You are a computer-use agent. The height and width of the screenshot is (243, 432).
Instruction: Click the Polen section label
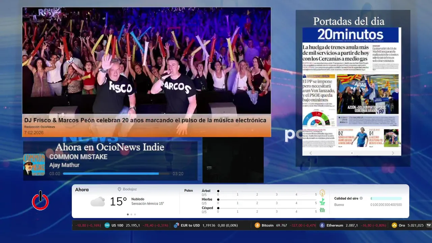coord(189,191)
